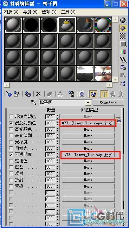Toggle the Backlight icon in side toolbar
129x228 pixels.
click(x=123, y=28)
